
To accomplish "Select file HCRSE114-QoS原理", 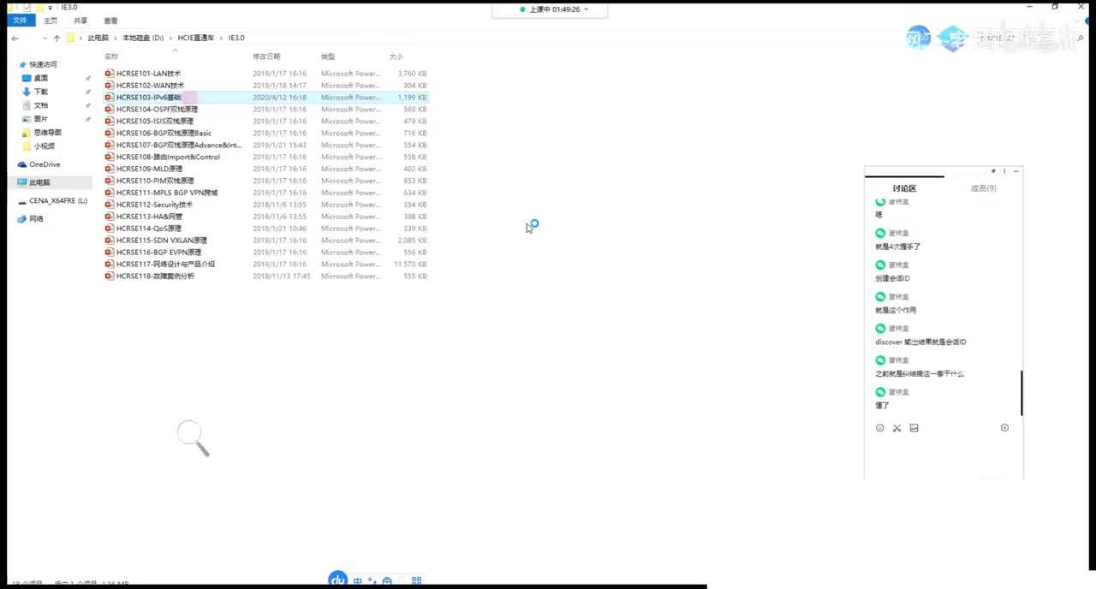I will [149, 229].
